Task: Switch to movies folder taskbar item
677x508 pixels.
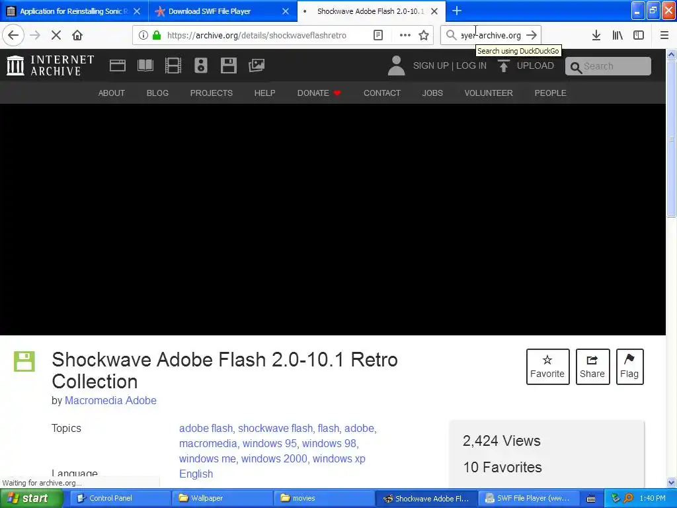Action: [324, 498]
